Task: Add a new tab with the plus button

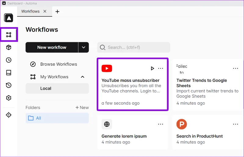Action: pos(57,12)
